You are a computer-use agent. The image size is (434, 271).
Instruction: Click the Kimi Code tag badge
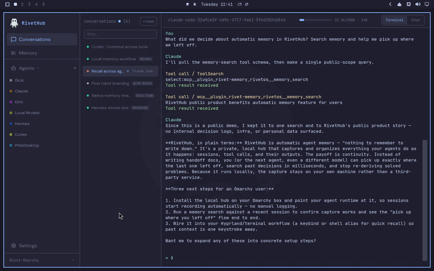pyautogui.click(x=144, y=96)
